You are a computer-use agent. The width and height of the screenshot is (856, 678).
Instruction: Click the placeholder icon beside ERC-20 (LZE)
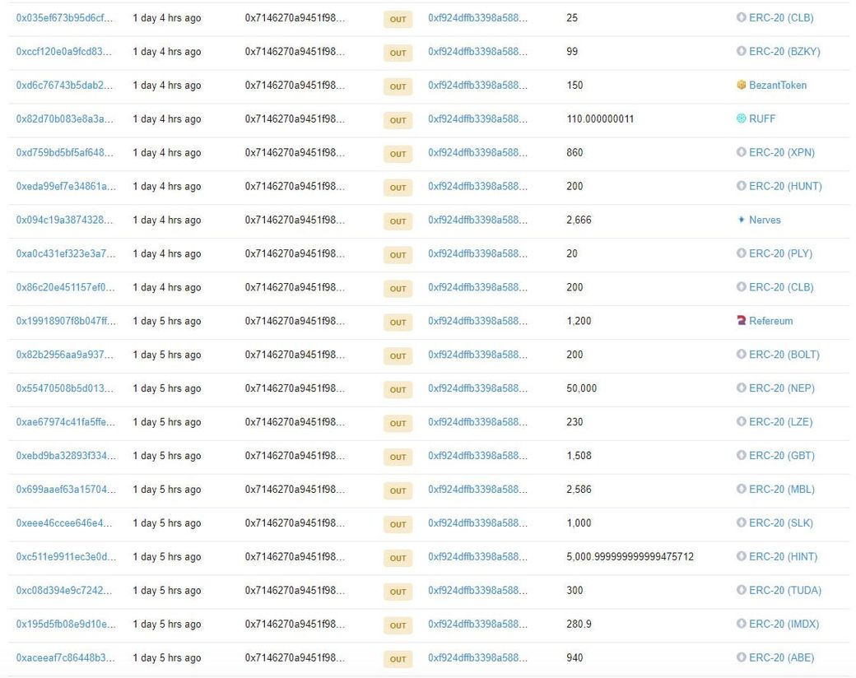click(741, 421)
